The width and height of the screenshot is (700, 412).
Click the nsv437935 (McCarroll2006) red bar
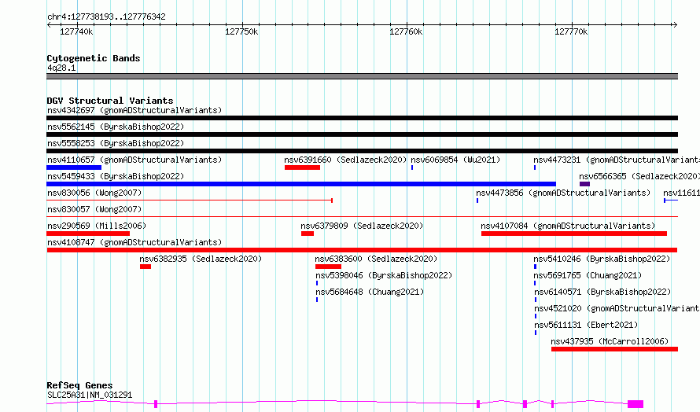(615, 349)
